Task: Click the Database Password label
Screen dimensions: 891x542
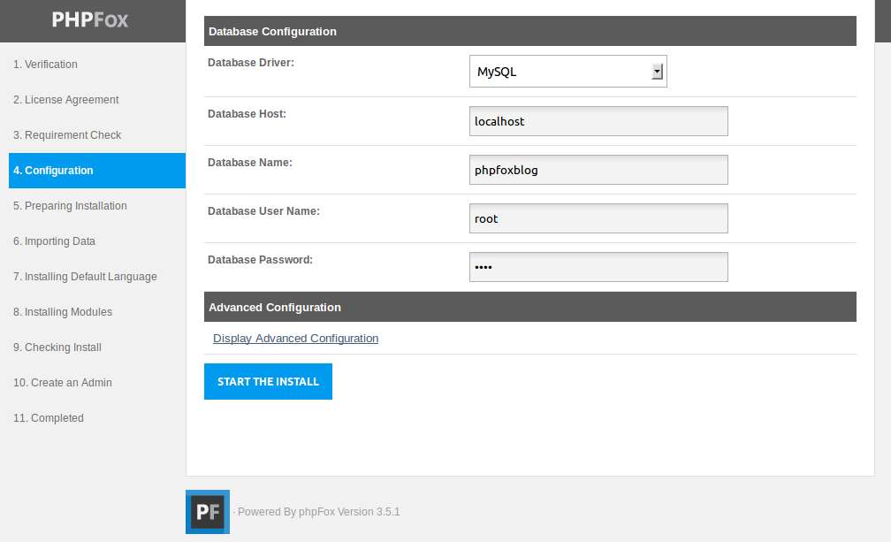Action: click(260, 260)
